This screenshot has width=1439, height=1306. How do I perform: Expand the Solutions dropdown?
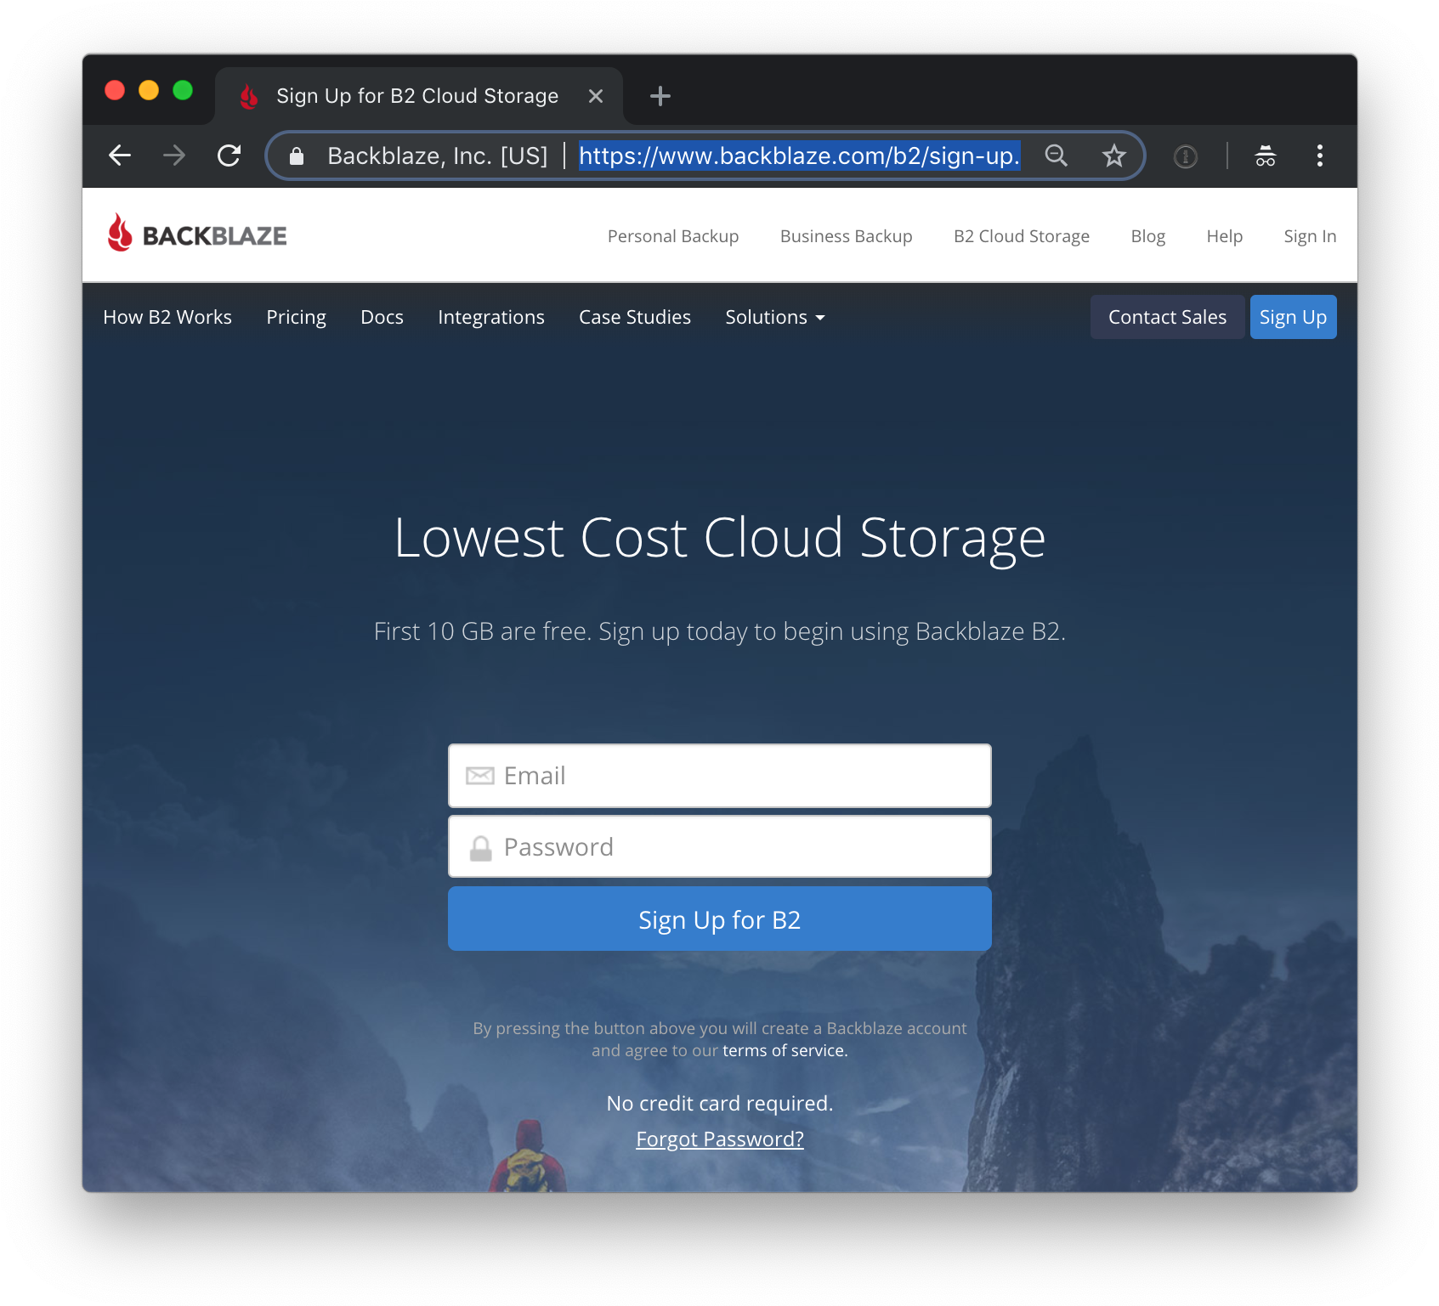[774, 317]
